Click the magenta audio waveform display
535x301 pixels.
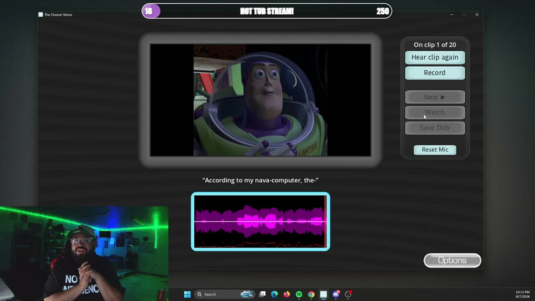click(260, 222)
